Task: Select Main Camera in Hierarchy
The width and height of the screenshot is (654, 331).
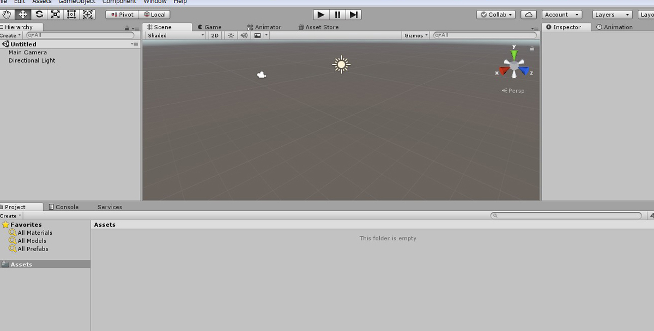Action: (x=28, y=52)
